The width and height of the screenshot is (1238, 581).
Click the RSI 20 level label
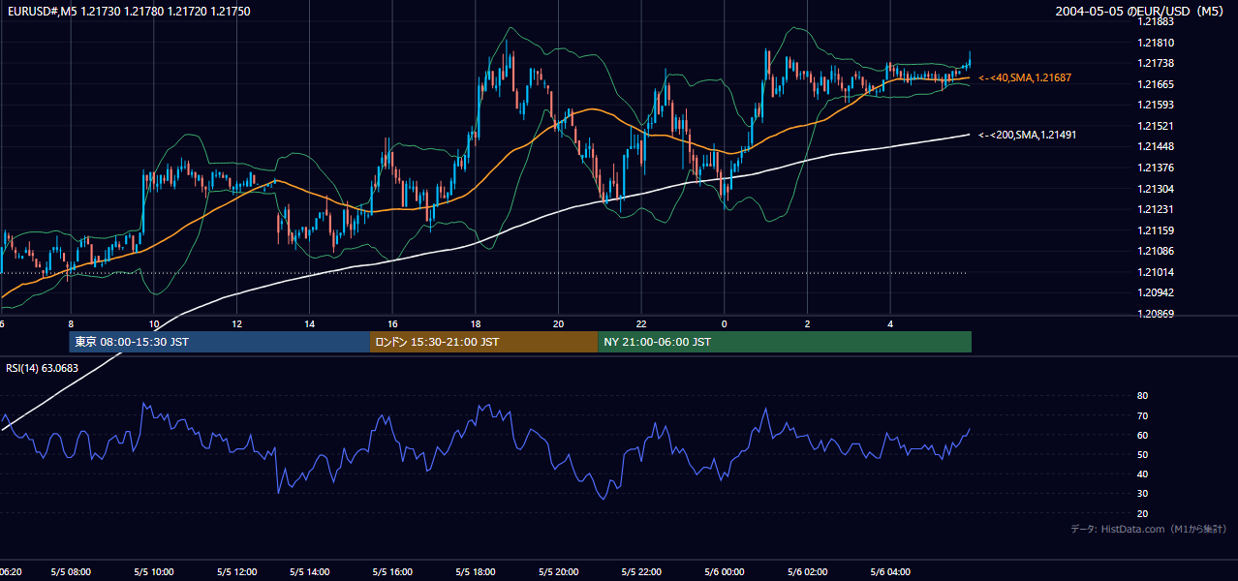1143,513
